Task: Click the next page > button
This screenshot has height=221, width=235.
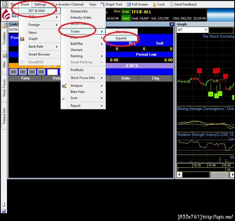Action: pyautogui.click(x=32, y=72)
